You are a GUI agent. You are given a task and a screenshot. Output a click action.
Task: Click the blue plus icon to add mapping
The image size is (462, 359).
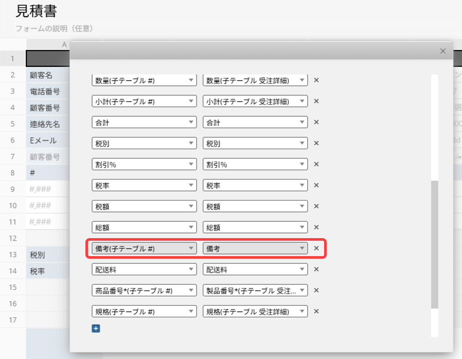[x=96, y=328]
